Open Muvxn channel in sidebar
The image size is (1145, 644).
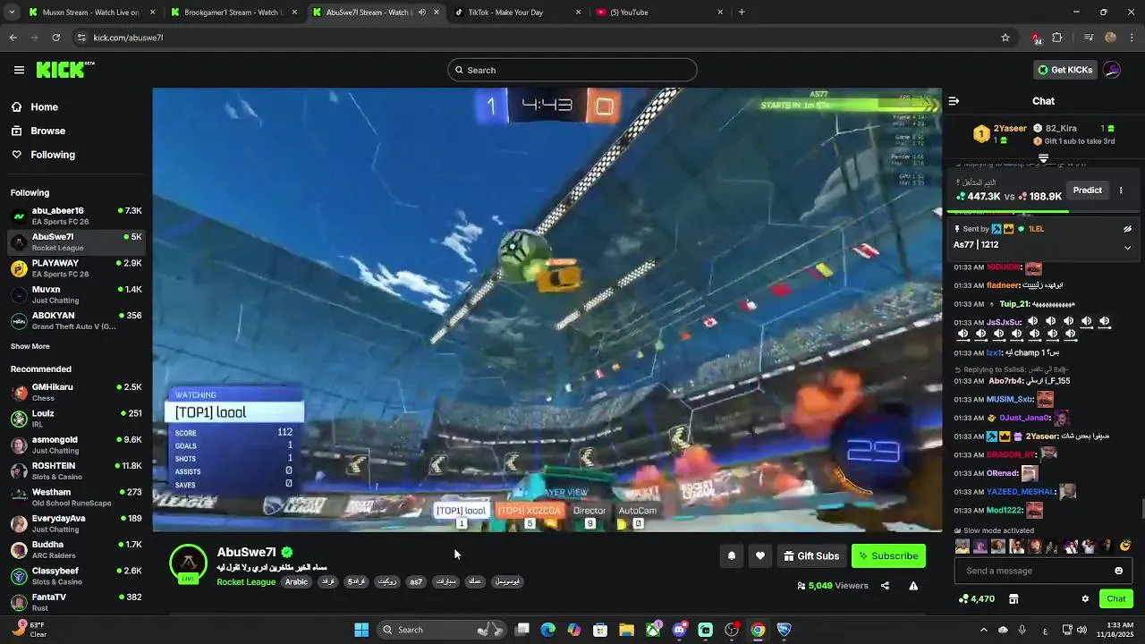pyautogui.click(x=76, y=294)
